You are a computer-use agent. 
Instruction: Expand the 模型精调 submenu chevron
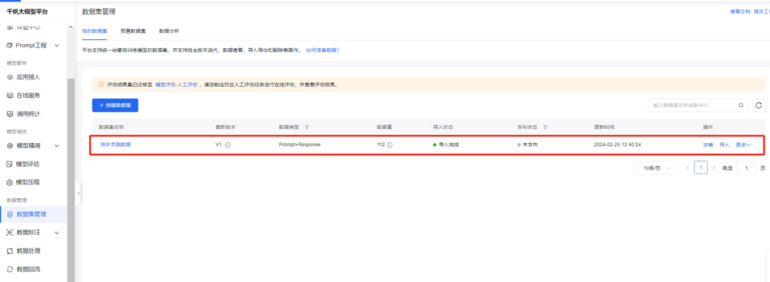point(56,146)
